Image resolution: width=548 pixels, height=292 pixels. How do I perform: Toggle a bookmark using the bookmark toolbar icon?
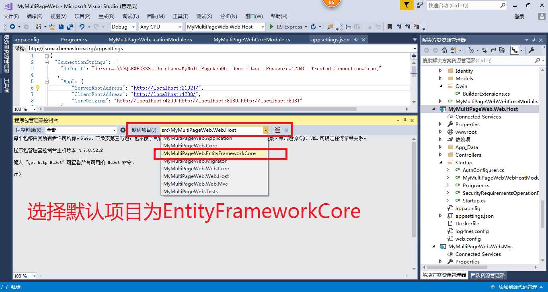point(390,27)
